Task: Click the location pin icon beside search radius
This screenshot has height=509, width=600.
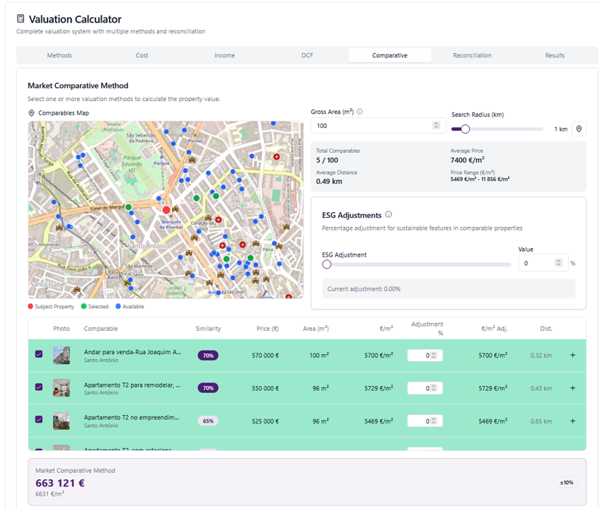Action: (x=579, y=129)
